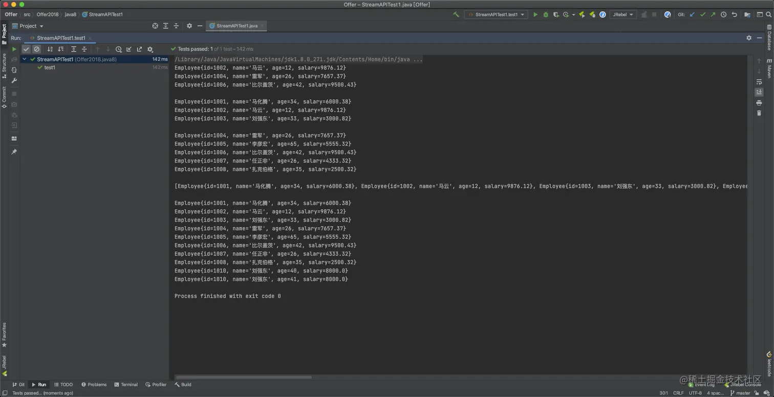Open the Structure side panel
Image resolution: width=774 pixels, height=397 pixels.
coord(4,65)
